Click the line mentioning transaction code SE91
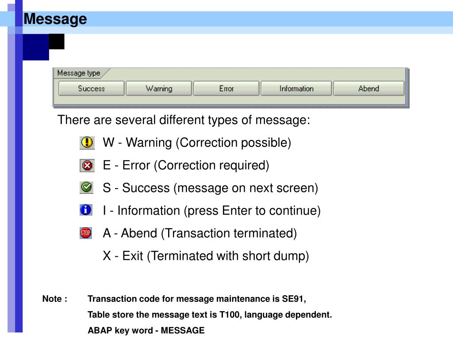Image resolution: width=453 pixels, height=340 pixels. (197, 299)
